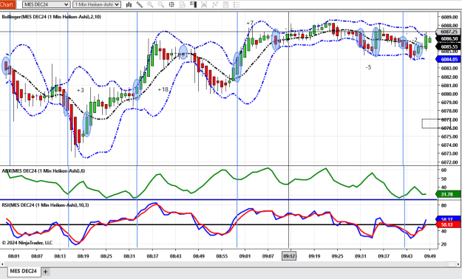Select the RSI indicator label
The width and height of the screenshot is (462, 279).
point(45,205)
